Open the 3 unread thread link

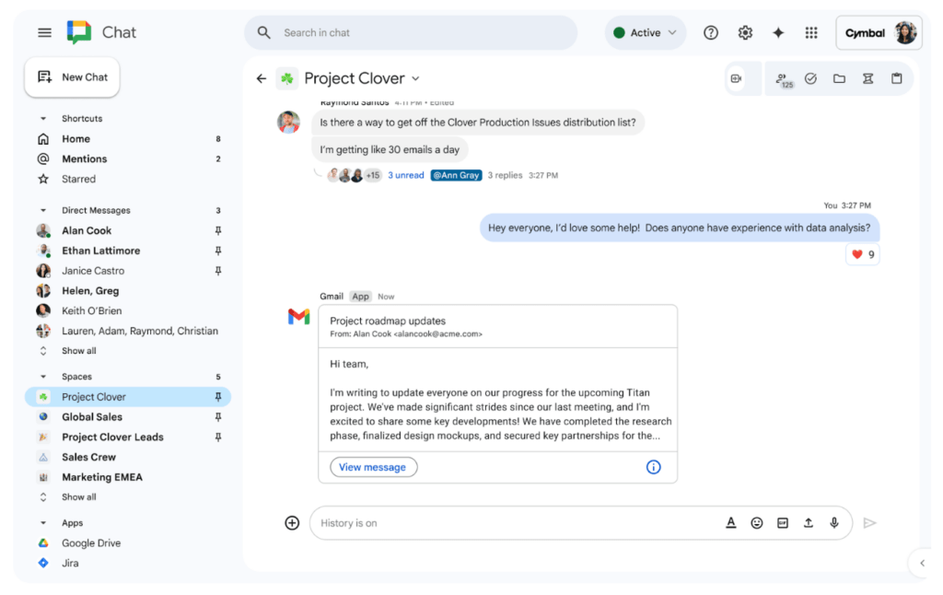(x=406, y=175)
